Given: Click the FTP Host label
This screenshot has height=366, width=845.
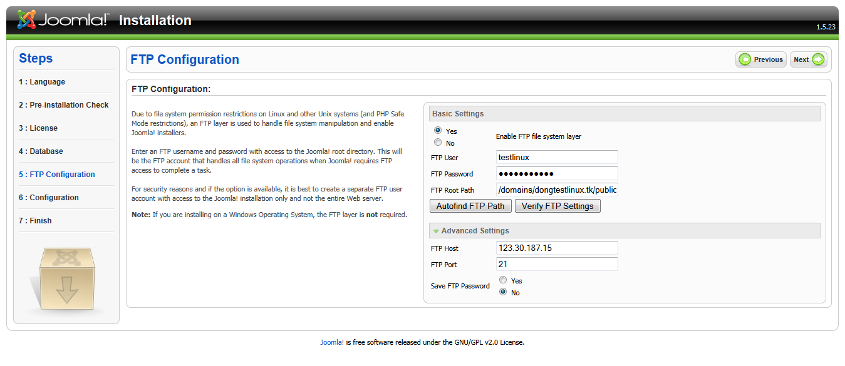Looking at the screenshot, I should (445, 248).
